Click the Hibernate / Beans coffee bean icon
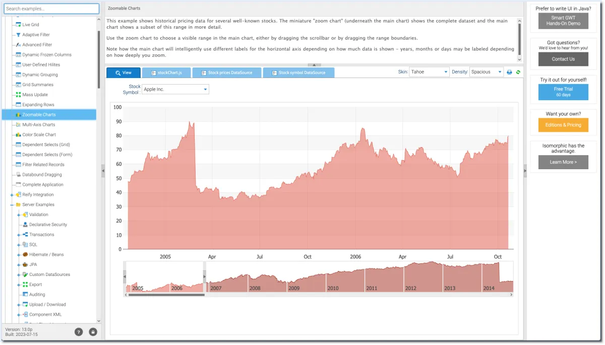Image resolution: width=605 pixels, height=345 pixels. 25,254
